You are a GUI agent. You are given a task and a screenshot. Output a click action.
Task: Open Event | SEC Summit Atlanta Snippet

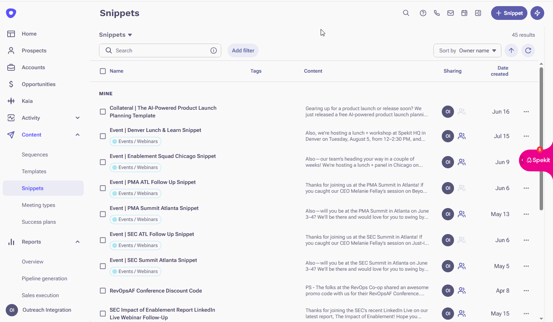[x=153, y=260]
